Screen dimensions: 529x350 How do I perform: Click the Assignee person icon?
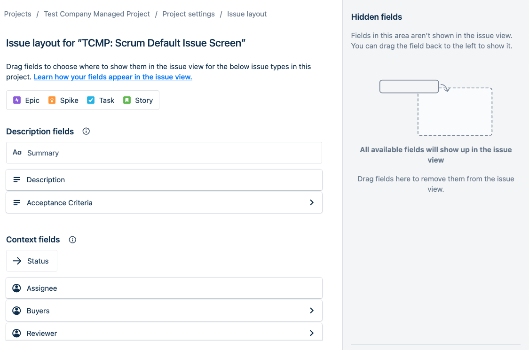pyautogui.click(x=16, y=288)
